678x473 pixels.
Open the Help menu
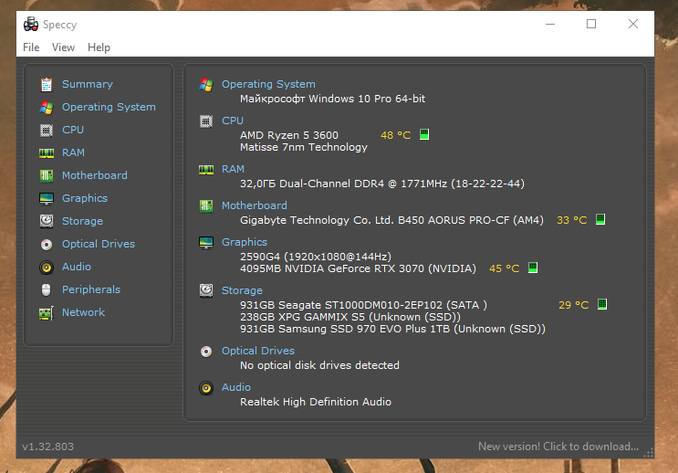[x=99, y=47]
